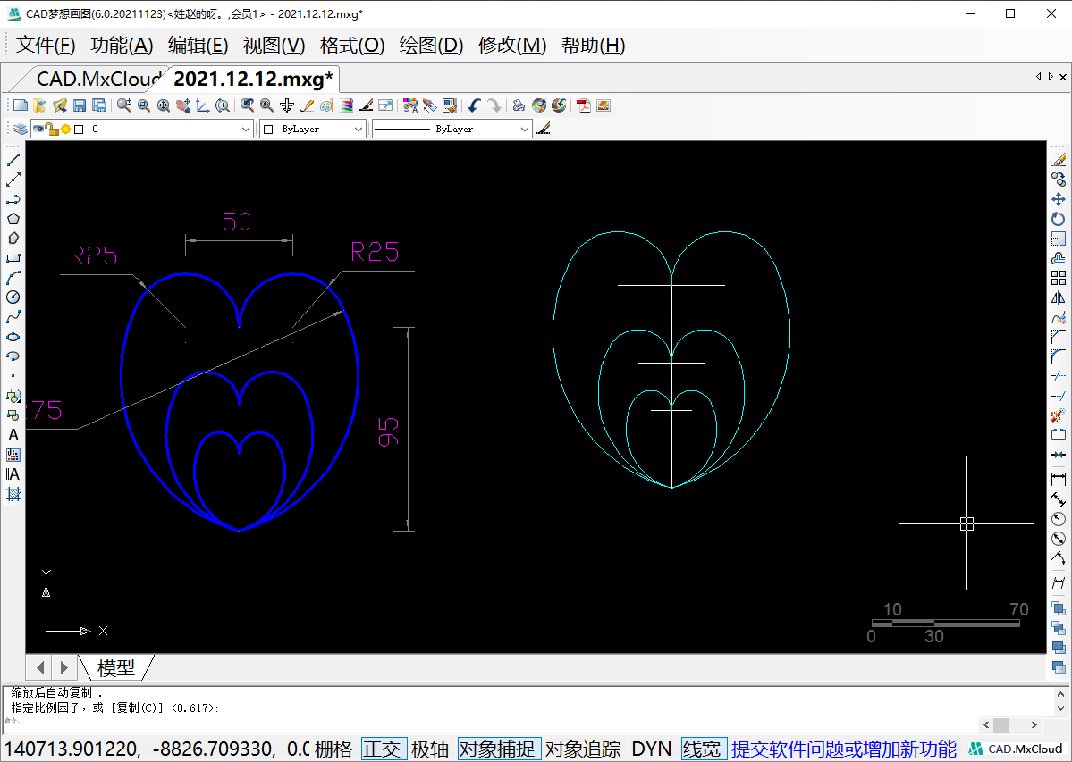
Task: Open 编辑(E) menu
Action: coord(198,45)
